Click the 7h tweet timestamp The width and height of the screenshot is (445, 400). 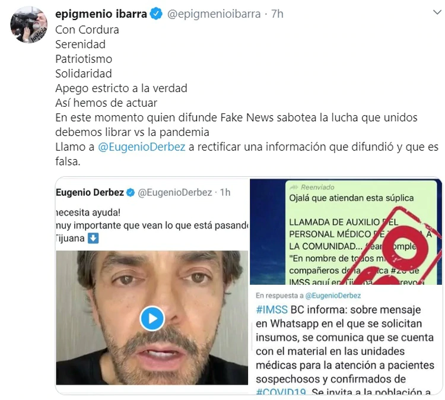pos(277,14)
